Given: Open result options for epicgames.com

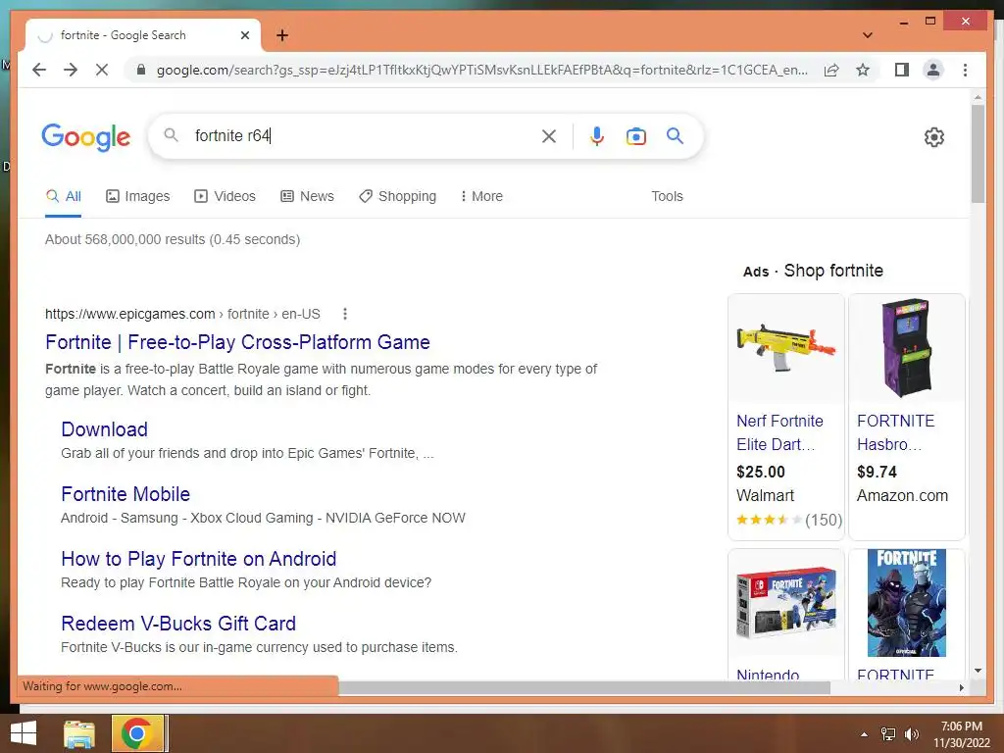Looking at the screenshot, I should 345,314.
